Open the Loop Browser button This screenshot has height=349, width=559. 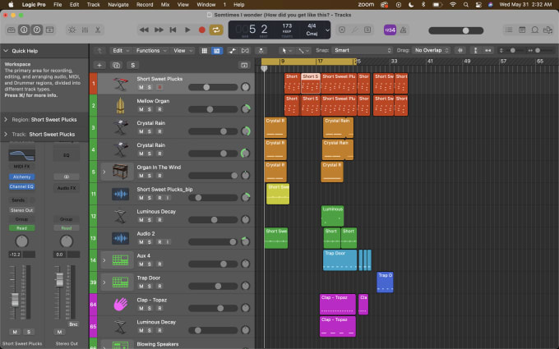pyautogui.click(x=535, y=30)
